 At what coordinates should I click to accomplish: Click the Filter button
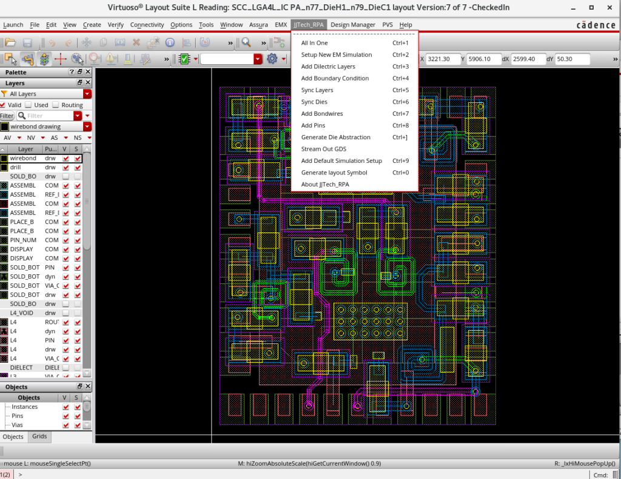point(7,116)
